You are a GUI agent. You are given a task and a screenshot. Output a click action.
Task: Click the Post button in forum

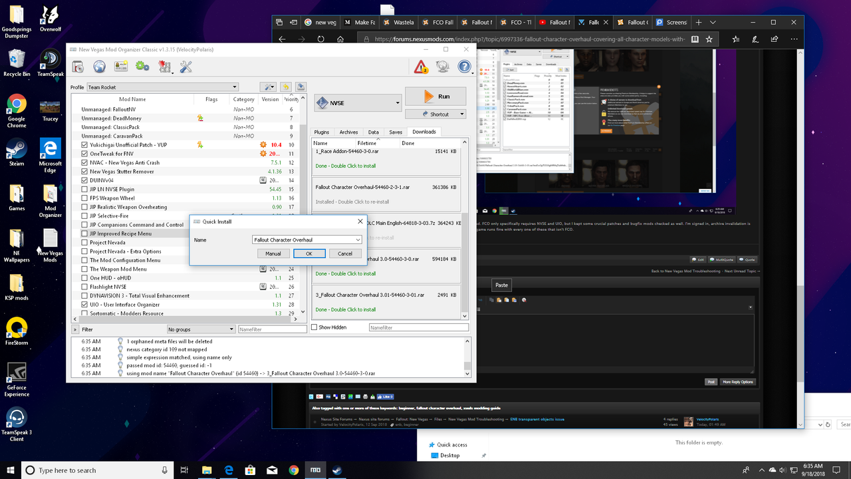click(x=711, y=382)
